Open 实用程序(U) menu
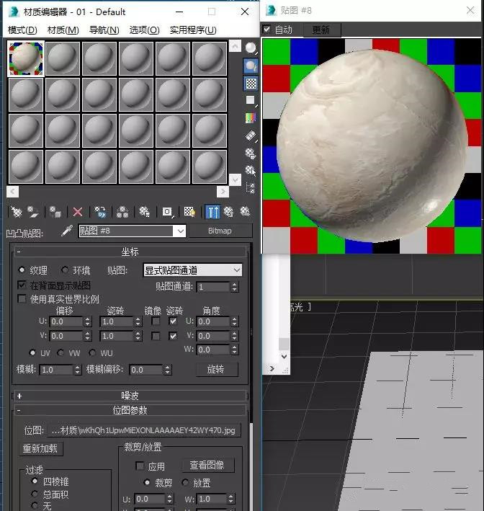The image size is (484, 511). tap(193, 30)
